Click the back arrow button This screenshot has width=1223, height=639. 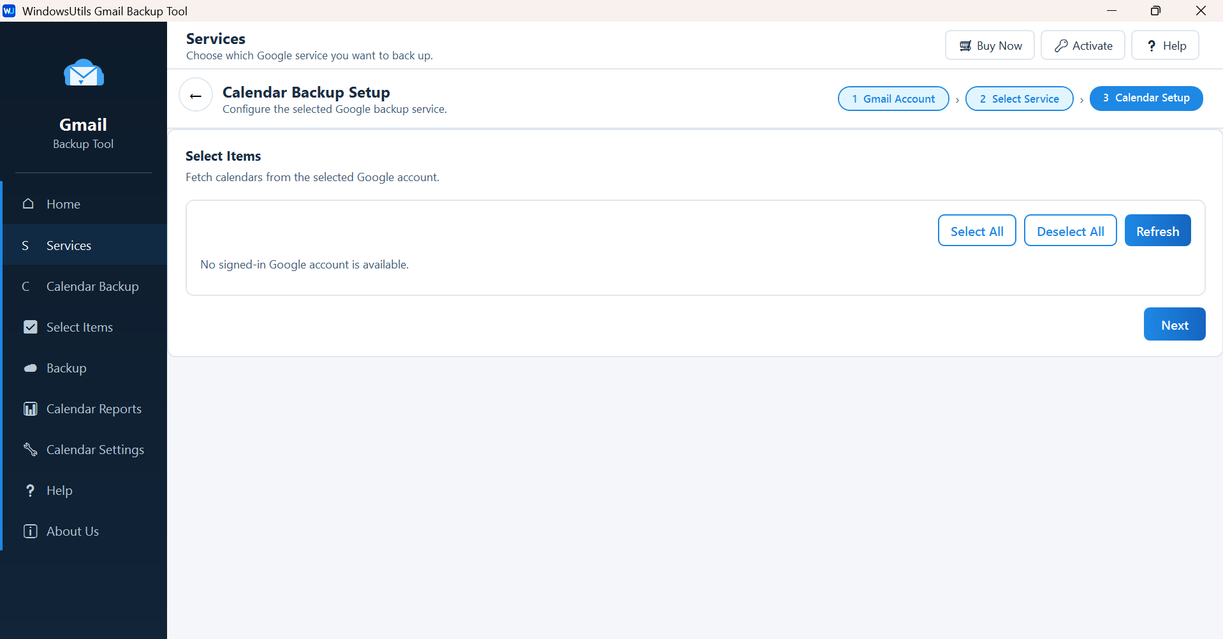[196, 96]
